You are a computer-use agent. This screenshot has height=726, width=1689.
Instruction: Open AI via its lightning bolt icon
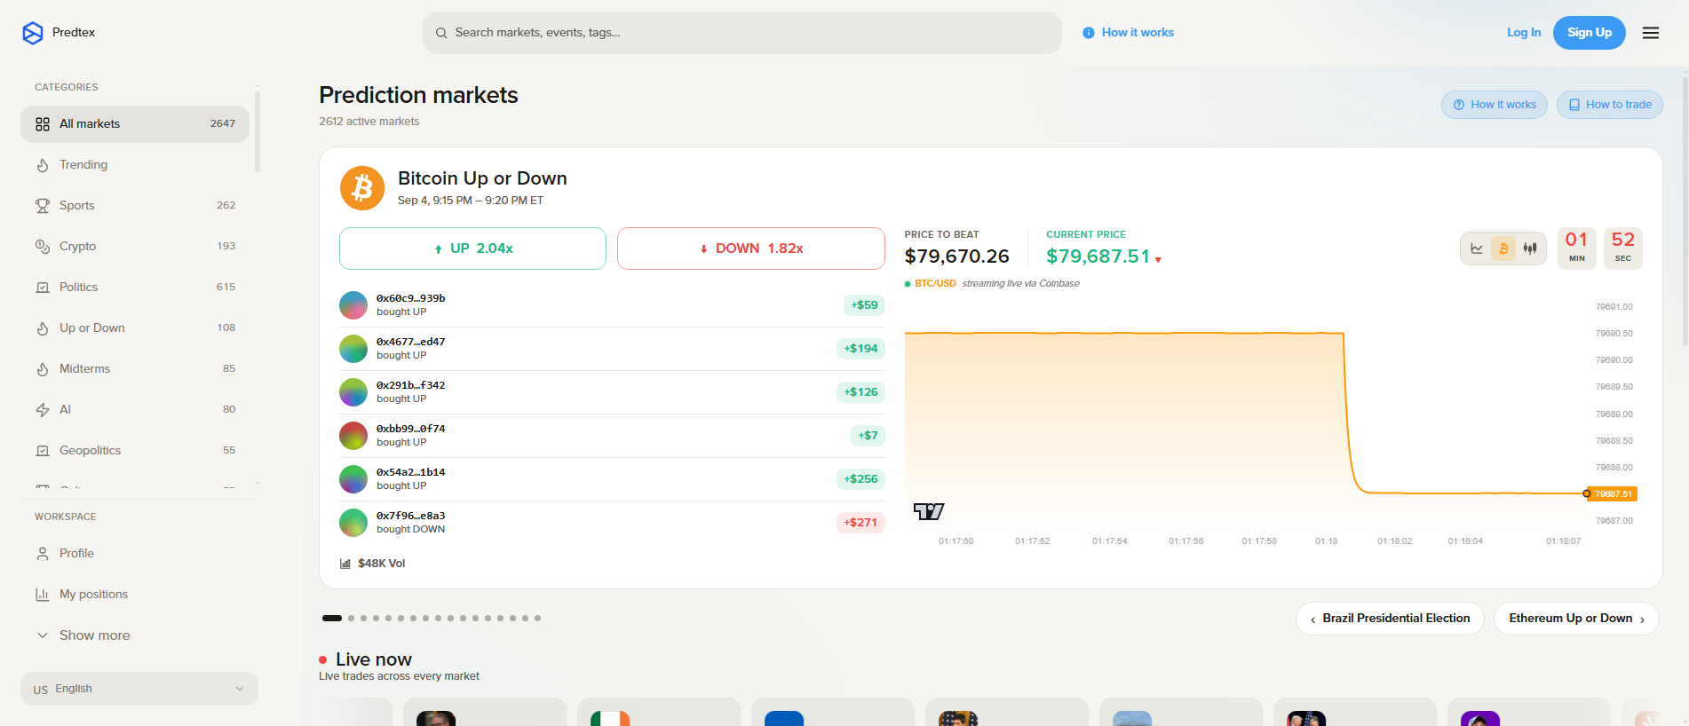[x=43, y=410]
